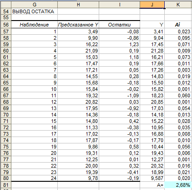Click the 'ВЫВОД ОСТАТКА' cell

pyautogui.click(x=35, y=11)
